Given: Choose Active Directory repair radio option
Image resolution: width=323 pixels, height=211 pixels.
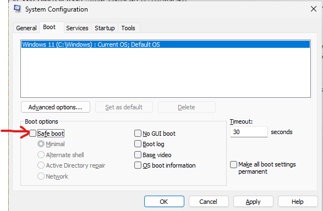Looking at the screenshot, I should tap(41, 165).
